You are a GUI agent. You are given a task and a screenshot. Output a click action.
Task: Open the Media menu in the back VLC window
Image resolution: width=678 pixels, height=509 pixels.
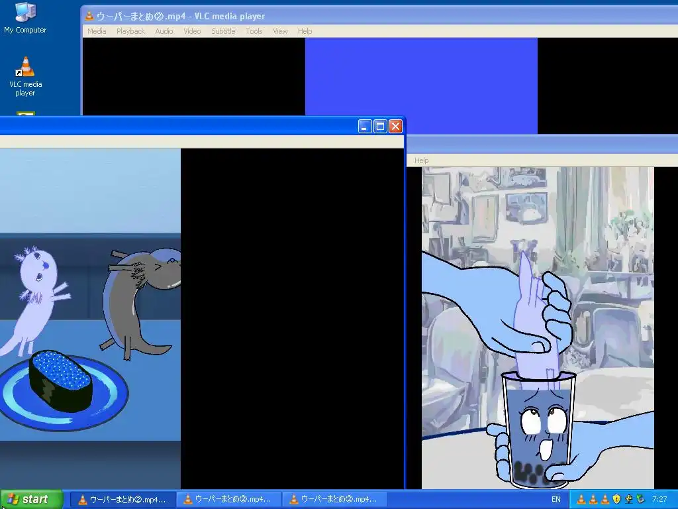tap(97, 31)
